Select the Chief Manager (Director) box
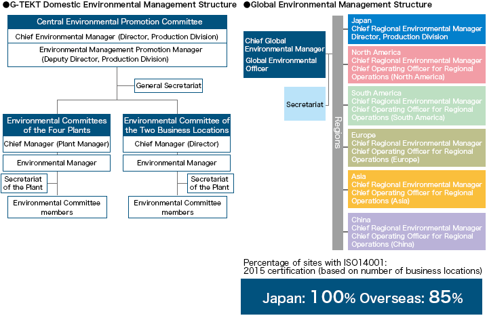The width and height of the screenshot is (487, 320). click(177, 144)
